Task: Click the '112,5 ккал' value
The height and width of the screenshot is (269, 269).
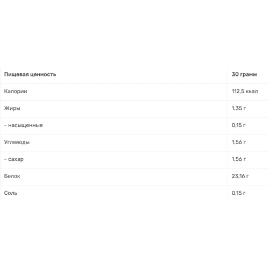Action: pos(245,91)
